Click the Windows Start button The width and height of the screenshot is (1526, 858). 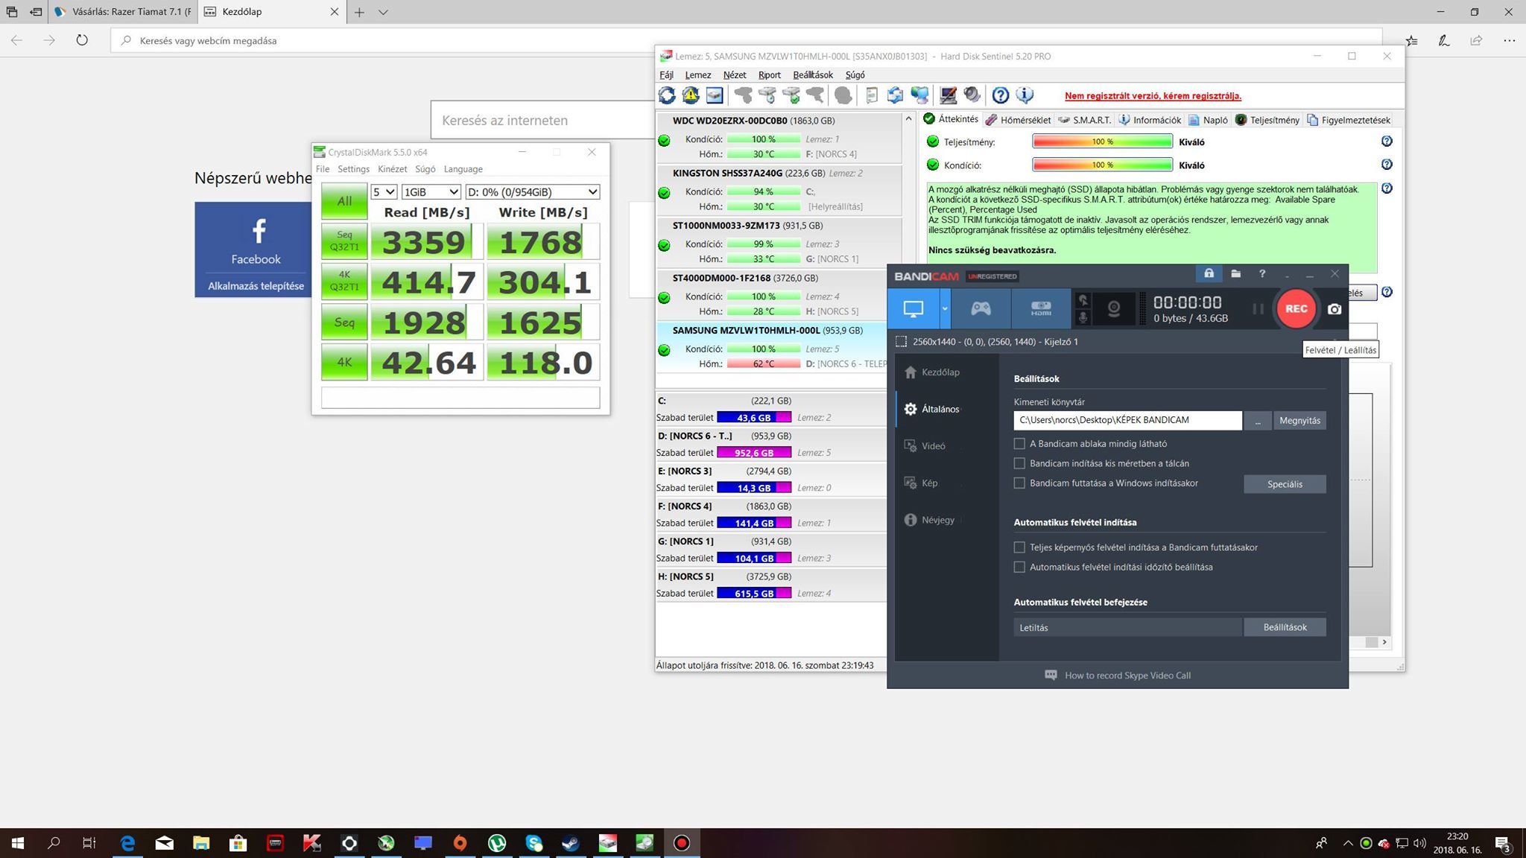(x=18, y=843)
